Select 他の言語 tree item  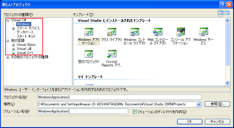[x=18, y=41]
